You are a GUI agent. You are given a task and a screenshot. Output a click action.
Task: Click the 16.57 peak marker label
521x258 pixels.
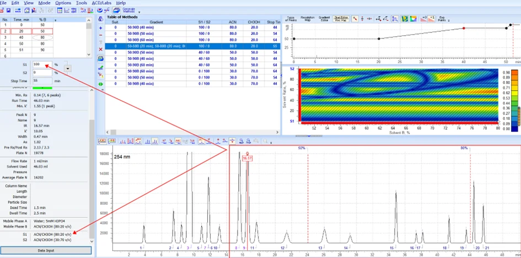[x=247, y=158]
